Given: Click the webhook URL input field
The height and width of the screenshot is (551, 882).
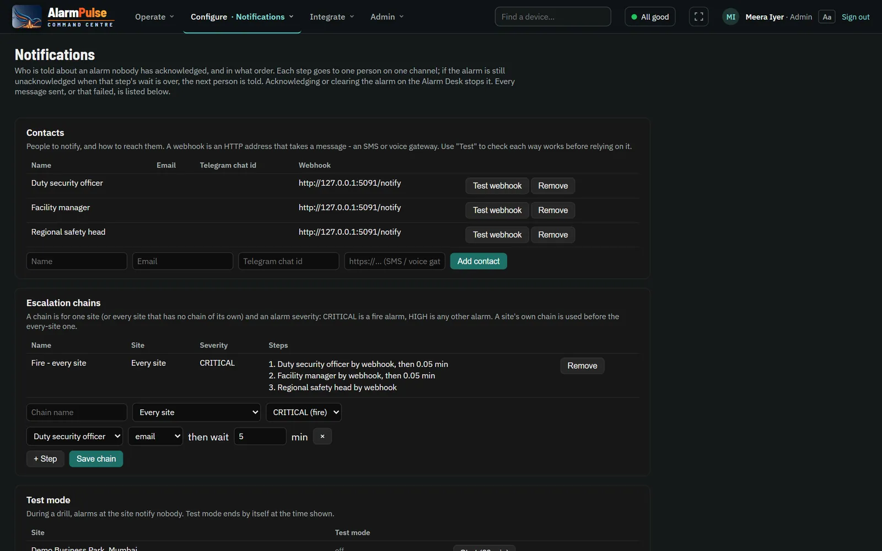Looking at the screenshot, I should coord(395,261).
